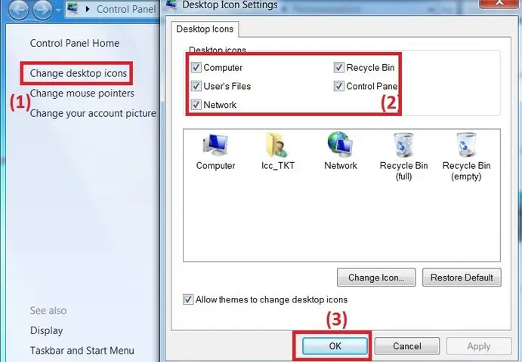Disable Allow themes to change desktop icons
This screenshot has height=362, width=522.
coord(188,299)
